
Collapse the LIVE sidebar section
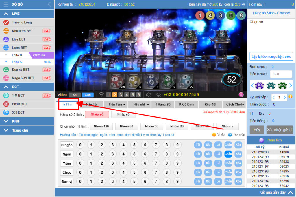[6, 14]
